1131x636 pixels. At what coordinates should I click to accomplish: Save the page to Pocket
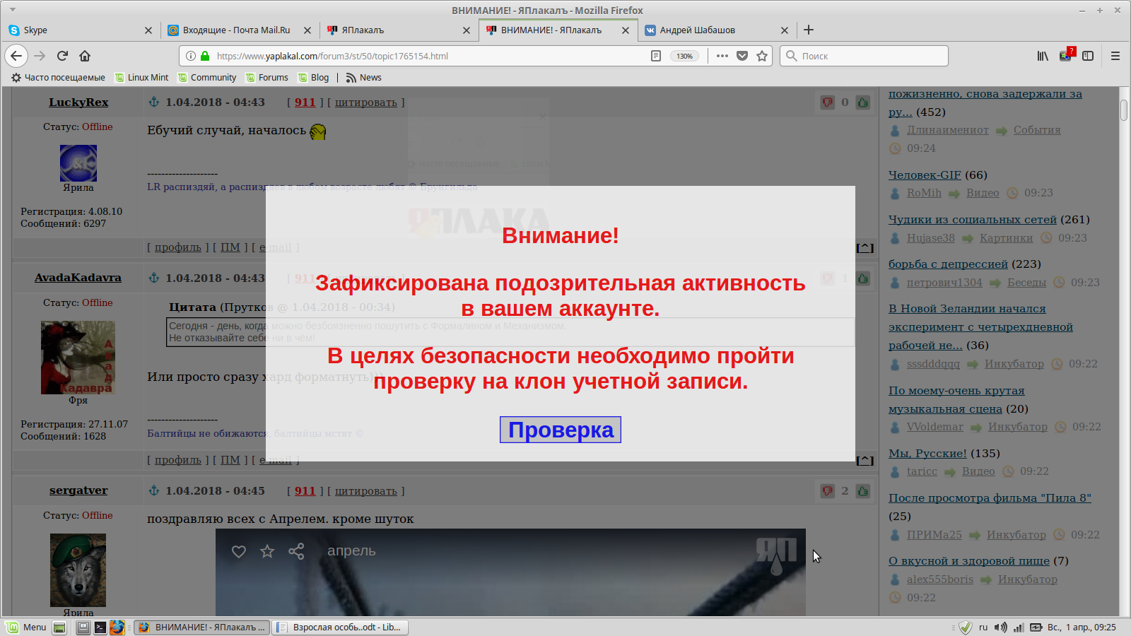742,56
